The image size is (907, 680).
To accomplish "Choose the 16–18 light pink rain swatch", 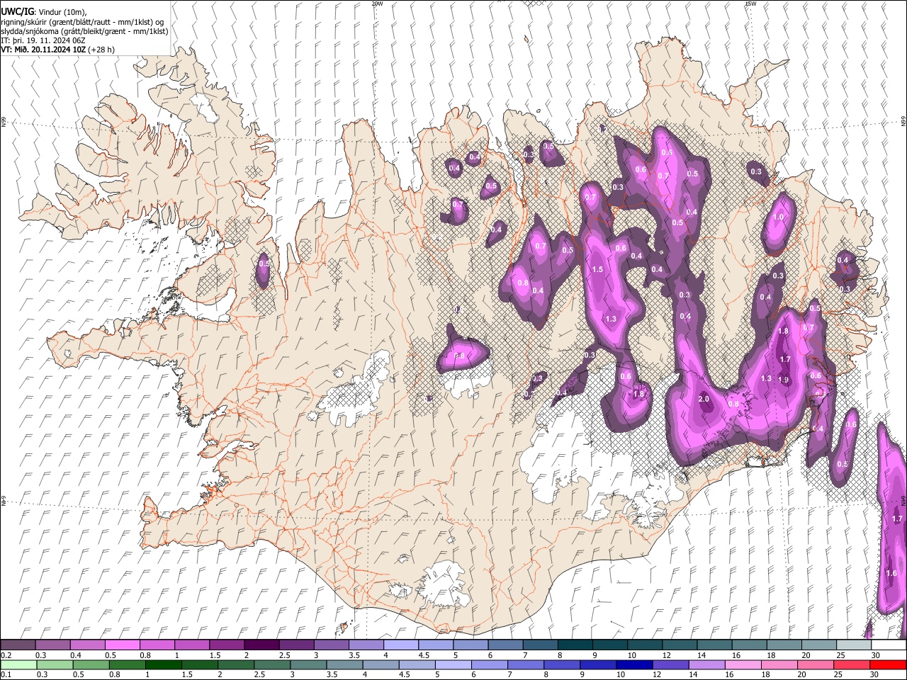I will click(742, 664).
